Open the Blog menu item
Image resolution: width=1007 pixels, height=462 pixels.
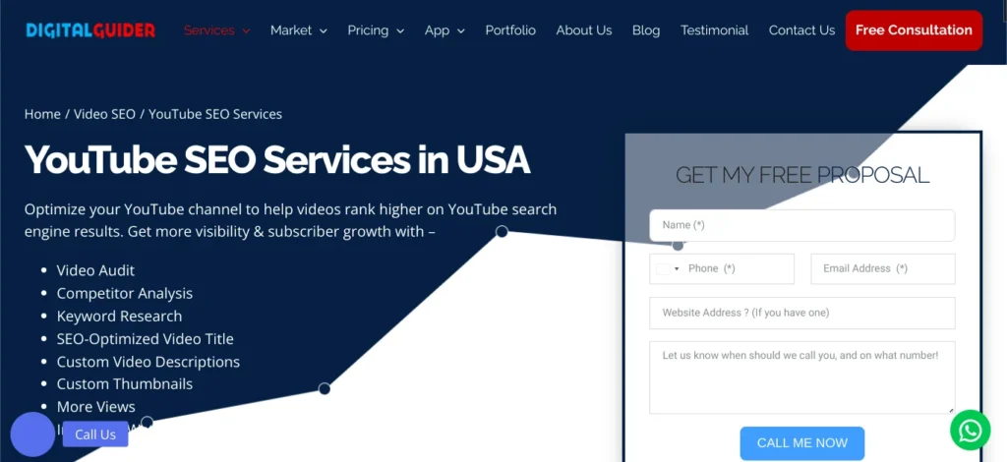pyautogui.click(x=646, y=30)
